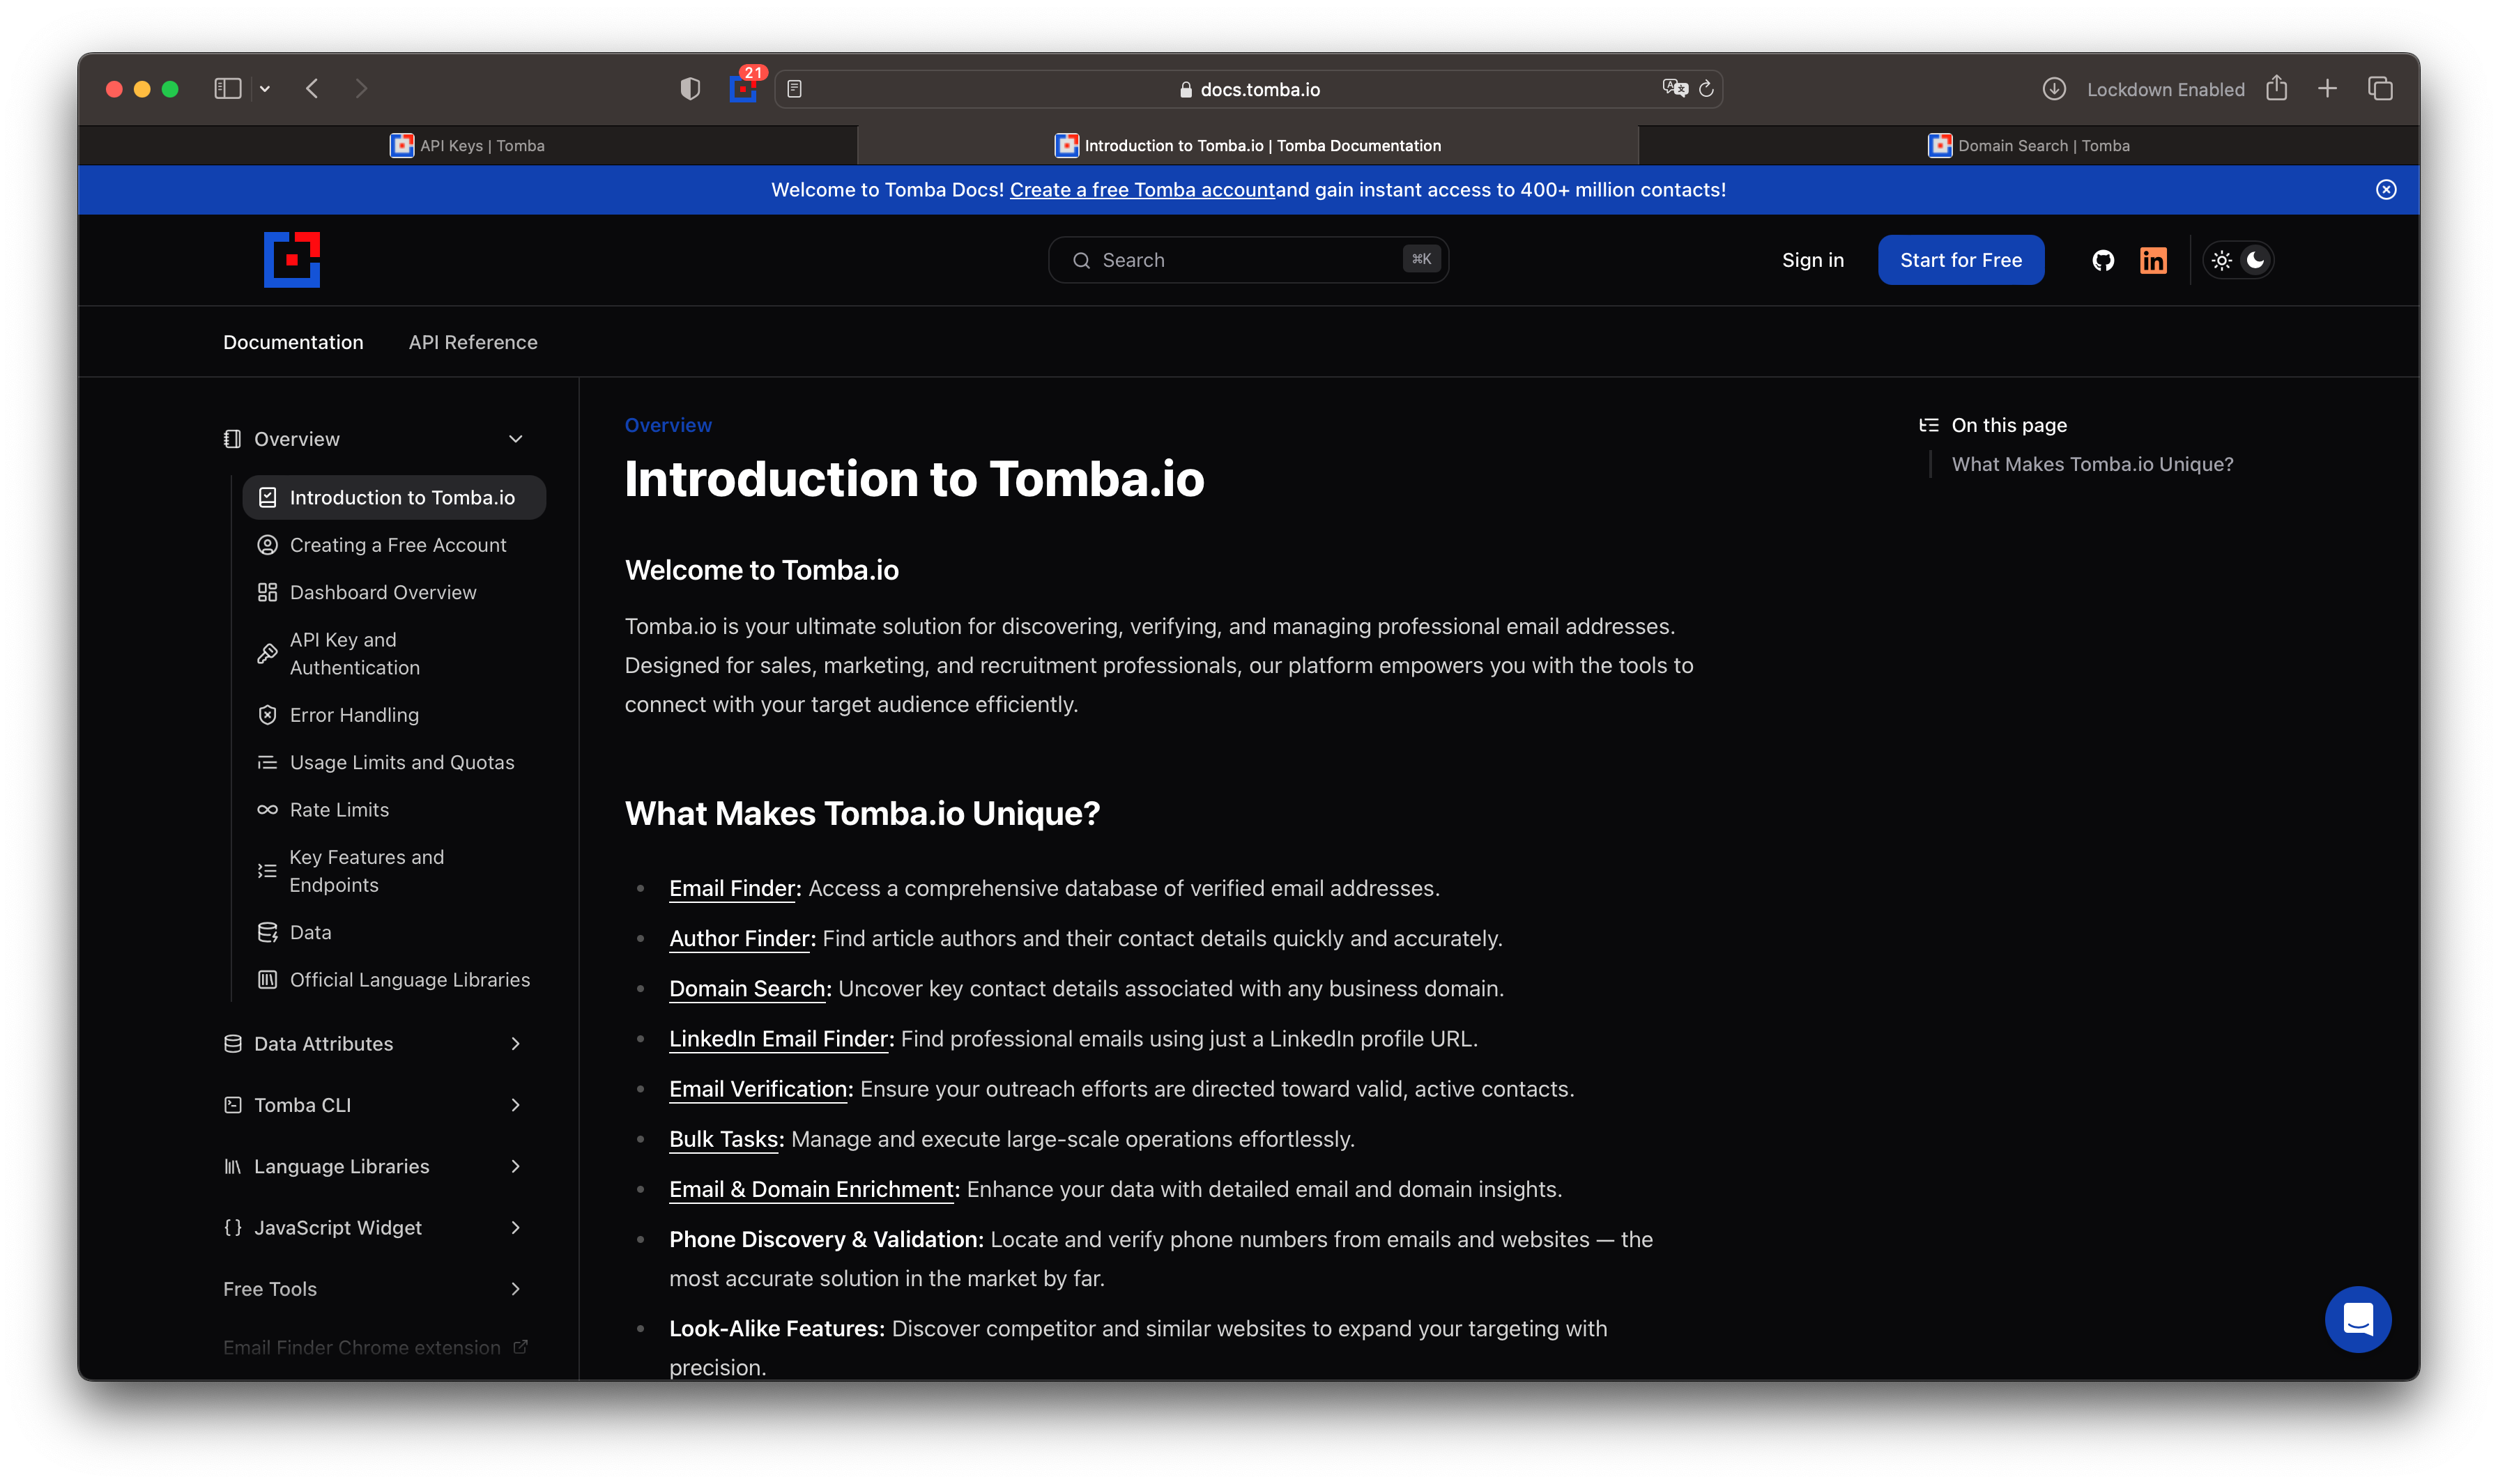Jump to What Makes Tomba.io Unique? anchor
This screenshot has width=2498, height=1484.
tap(2092, 464)
